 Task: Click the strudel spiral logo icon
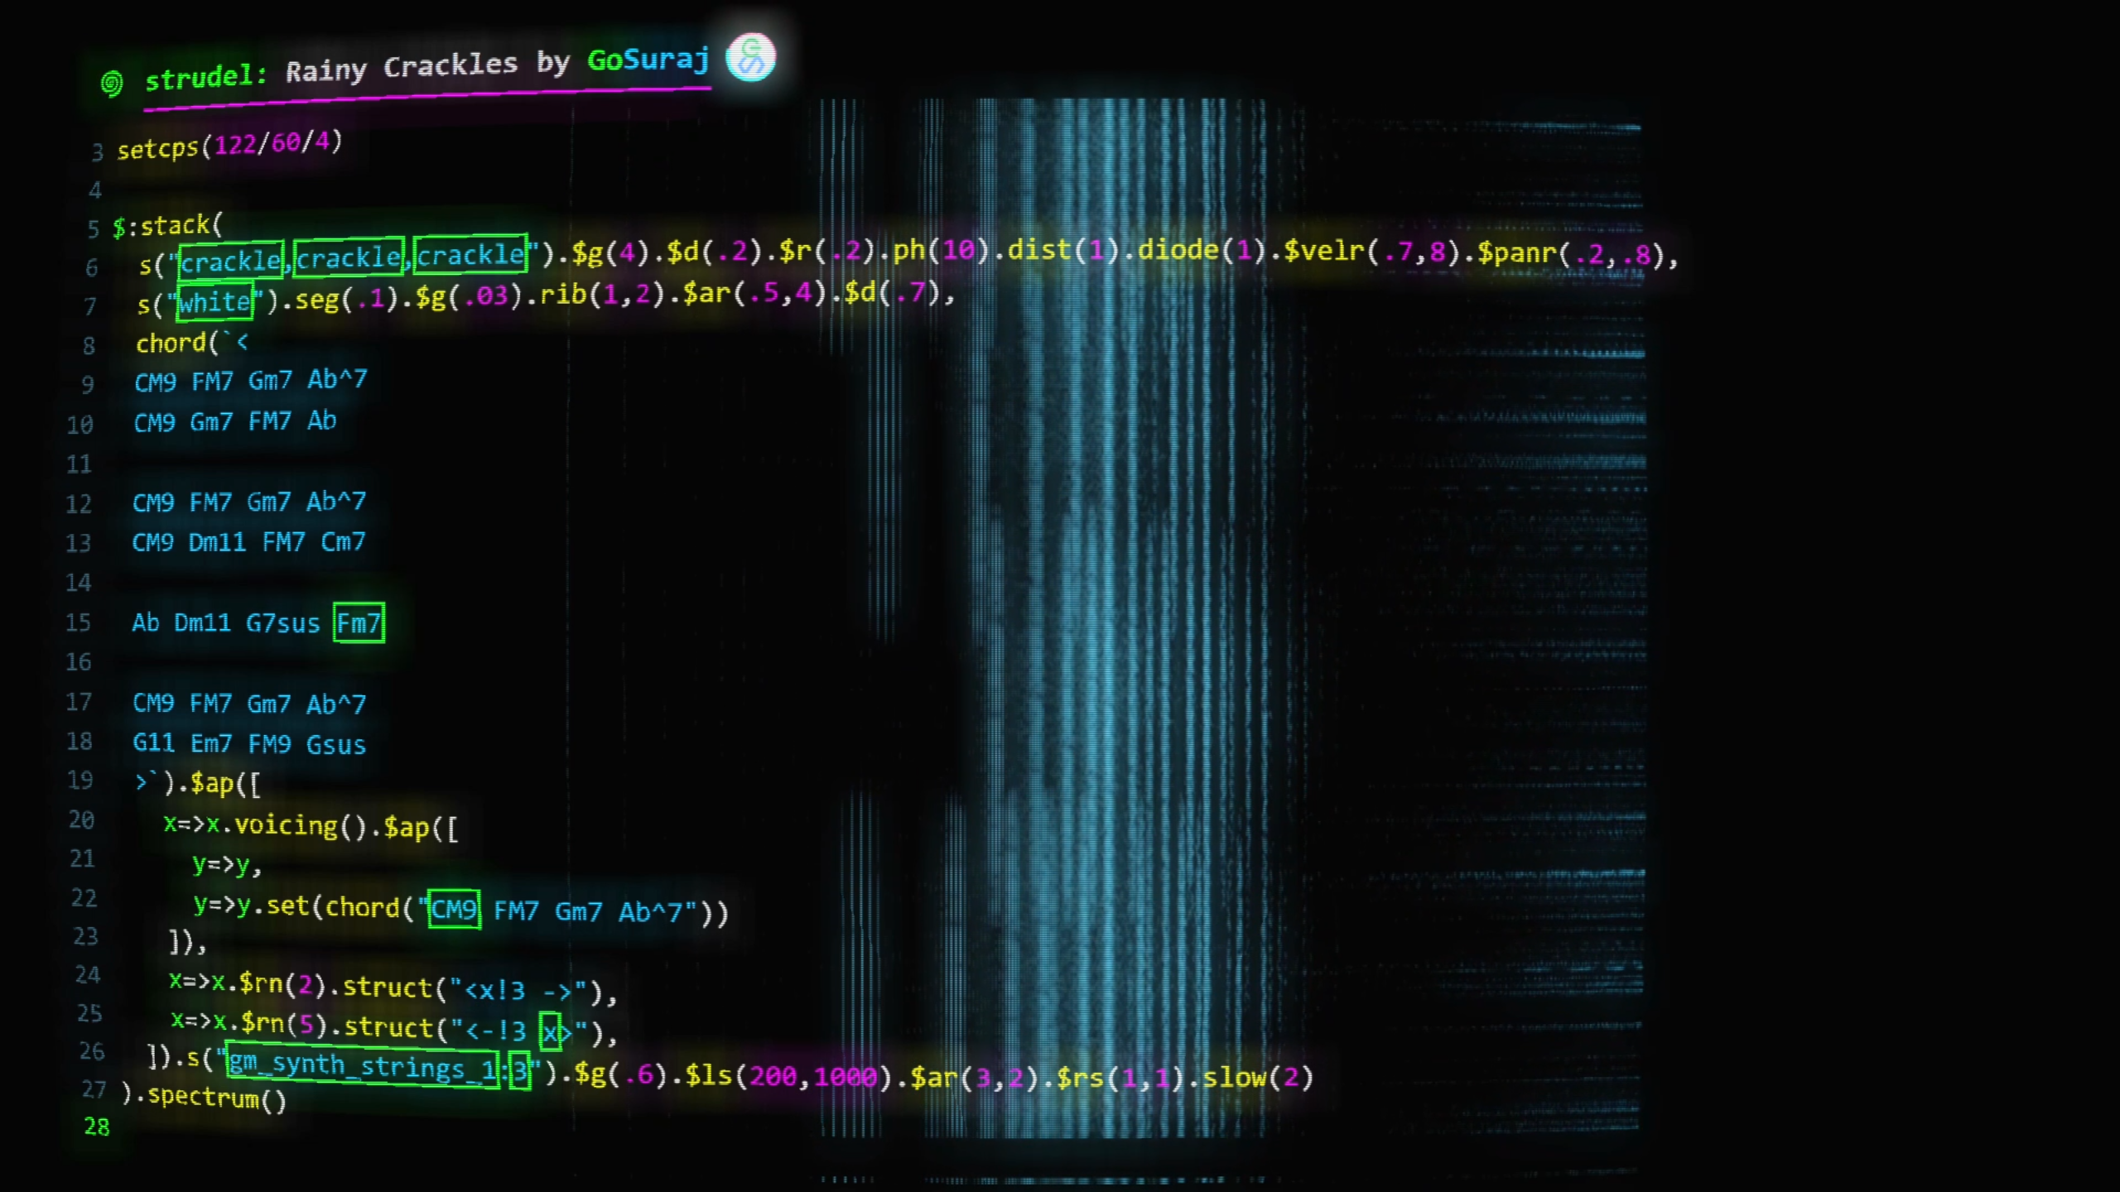112,83
